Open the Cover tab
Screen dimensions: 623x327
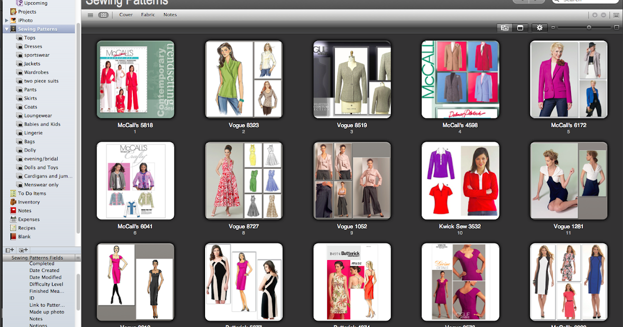pyautogui.click(x=126, y=15)
